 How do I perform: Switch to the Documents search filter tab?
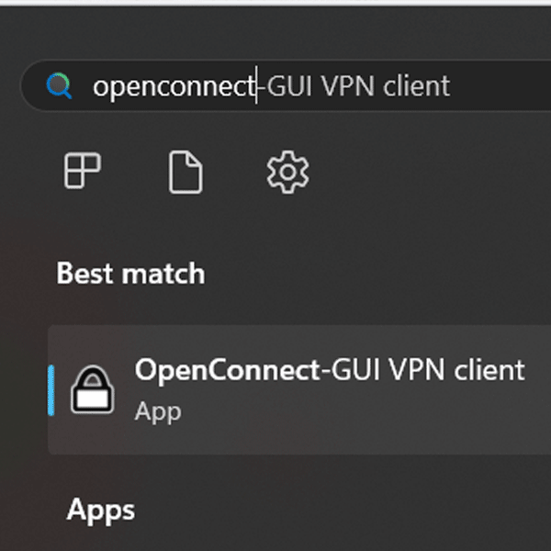pos(186,172)
